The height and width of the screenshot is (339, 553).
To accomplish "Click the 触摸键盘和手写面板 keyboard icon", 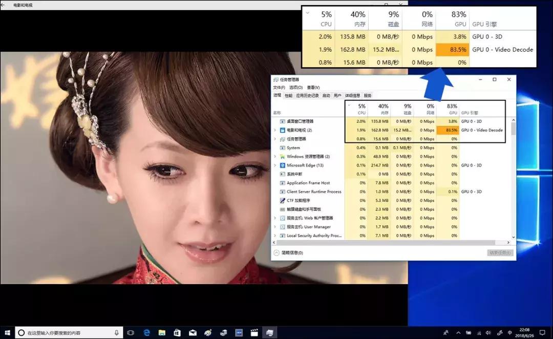I will click(x=283, y=209).
